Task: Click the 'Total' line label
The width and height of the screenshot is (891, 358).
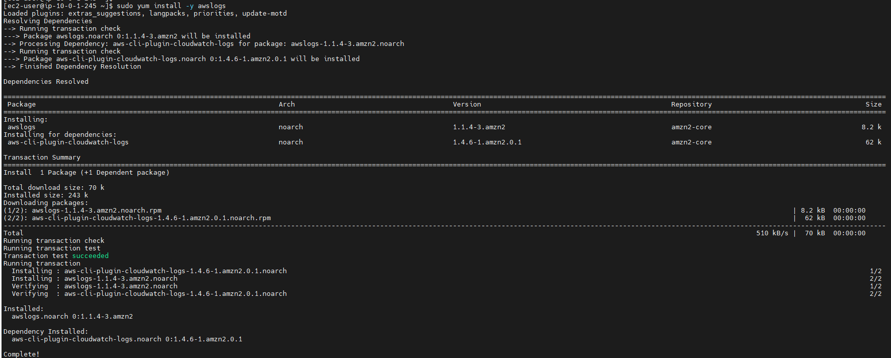Action: point(14,233)
